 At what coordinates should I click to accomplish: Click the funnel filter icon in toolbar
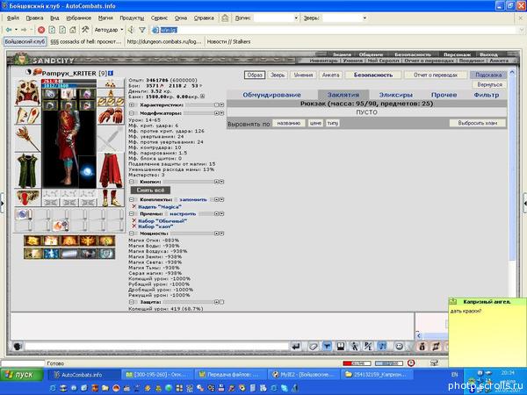click(142, 30)
